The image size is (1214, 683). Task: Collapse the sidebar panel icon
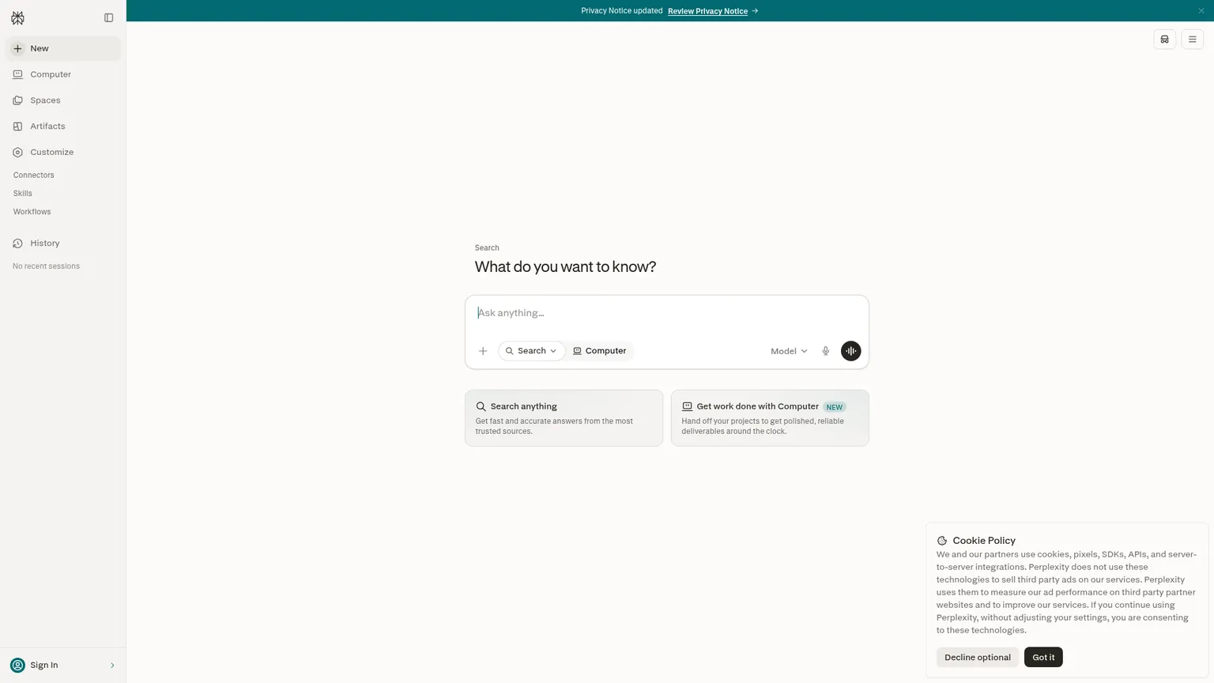(109, 17)
